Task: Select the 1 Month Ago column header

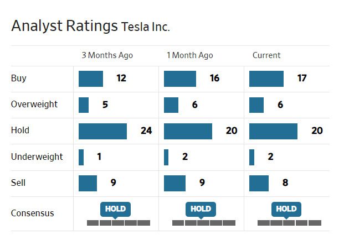Action: pos(189,55)
